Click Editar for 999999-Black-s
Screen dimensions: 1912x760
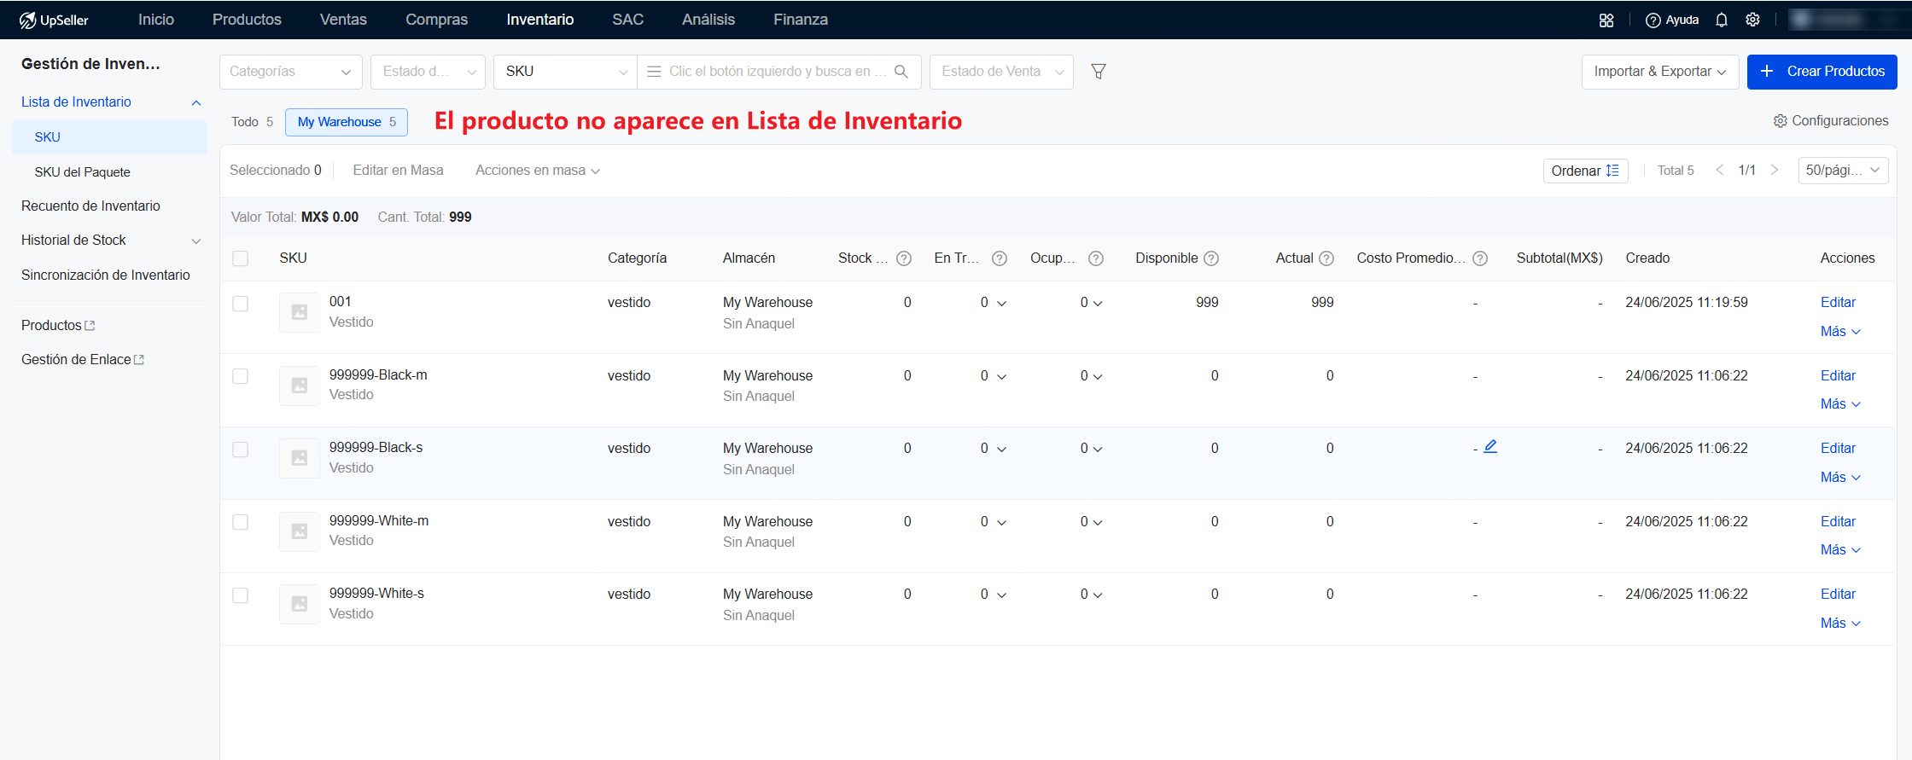click(1838, 448)
